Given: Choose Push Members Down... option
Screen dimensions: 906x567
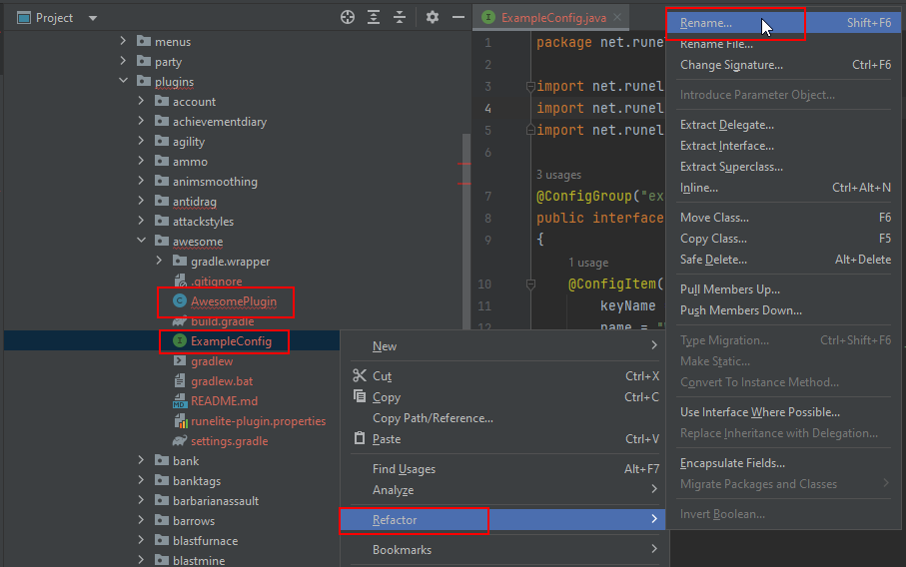Looking at the screenshot, I should [x=785, y=310].
